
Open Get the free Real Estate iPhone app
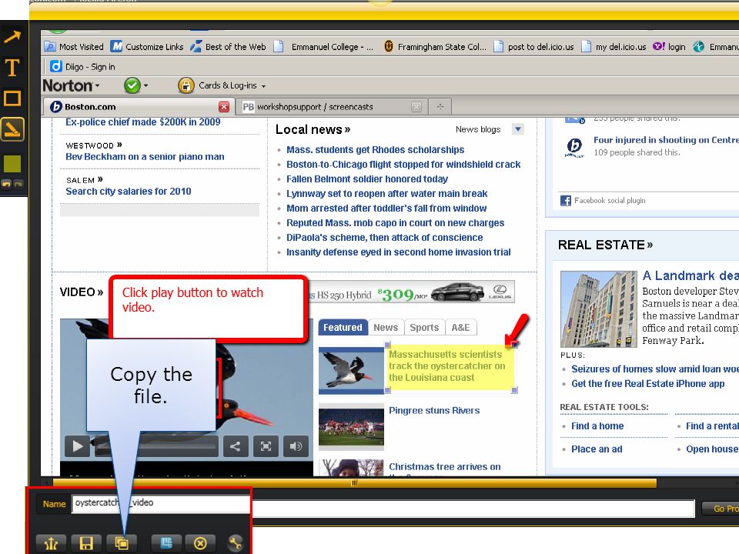(x=647, y=383)
